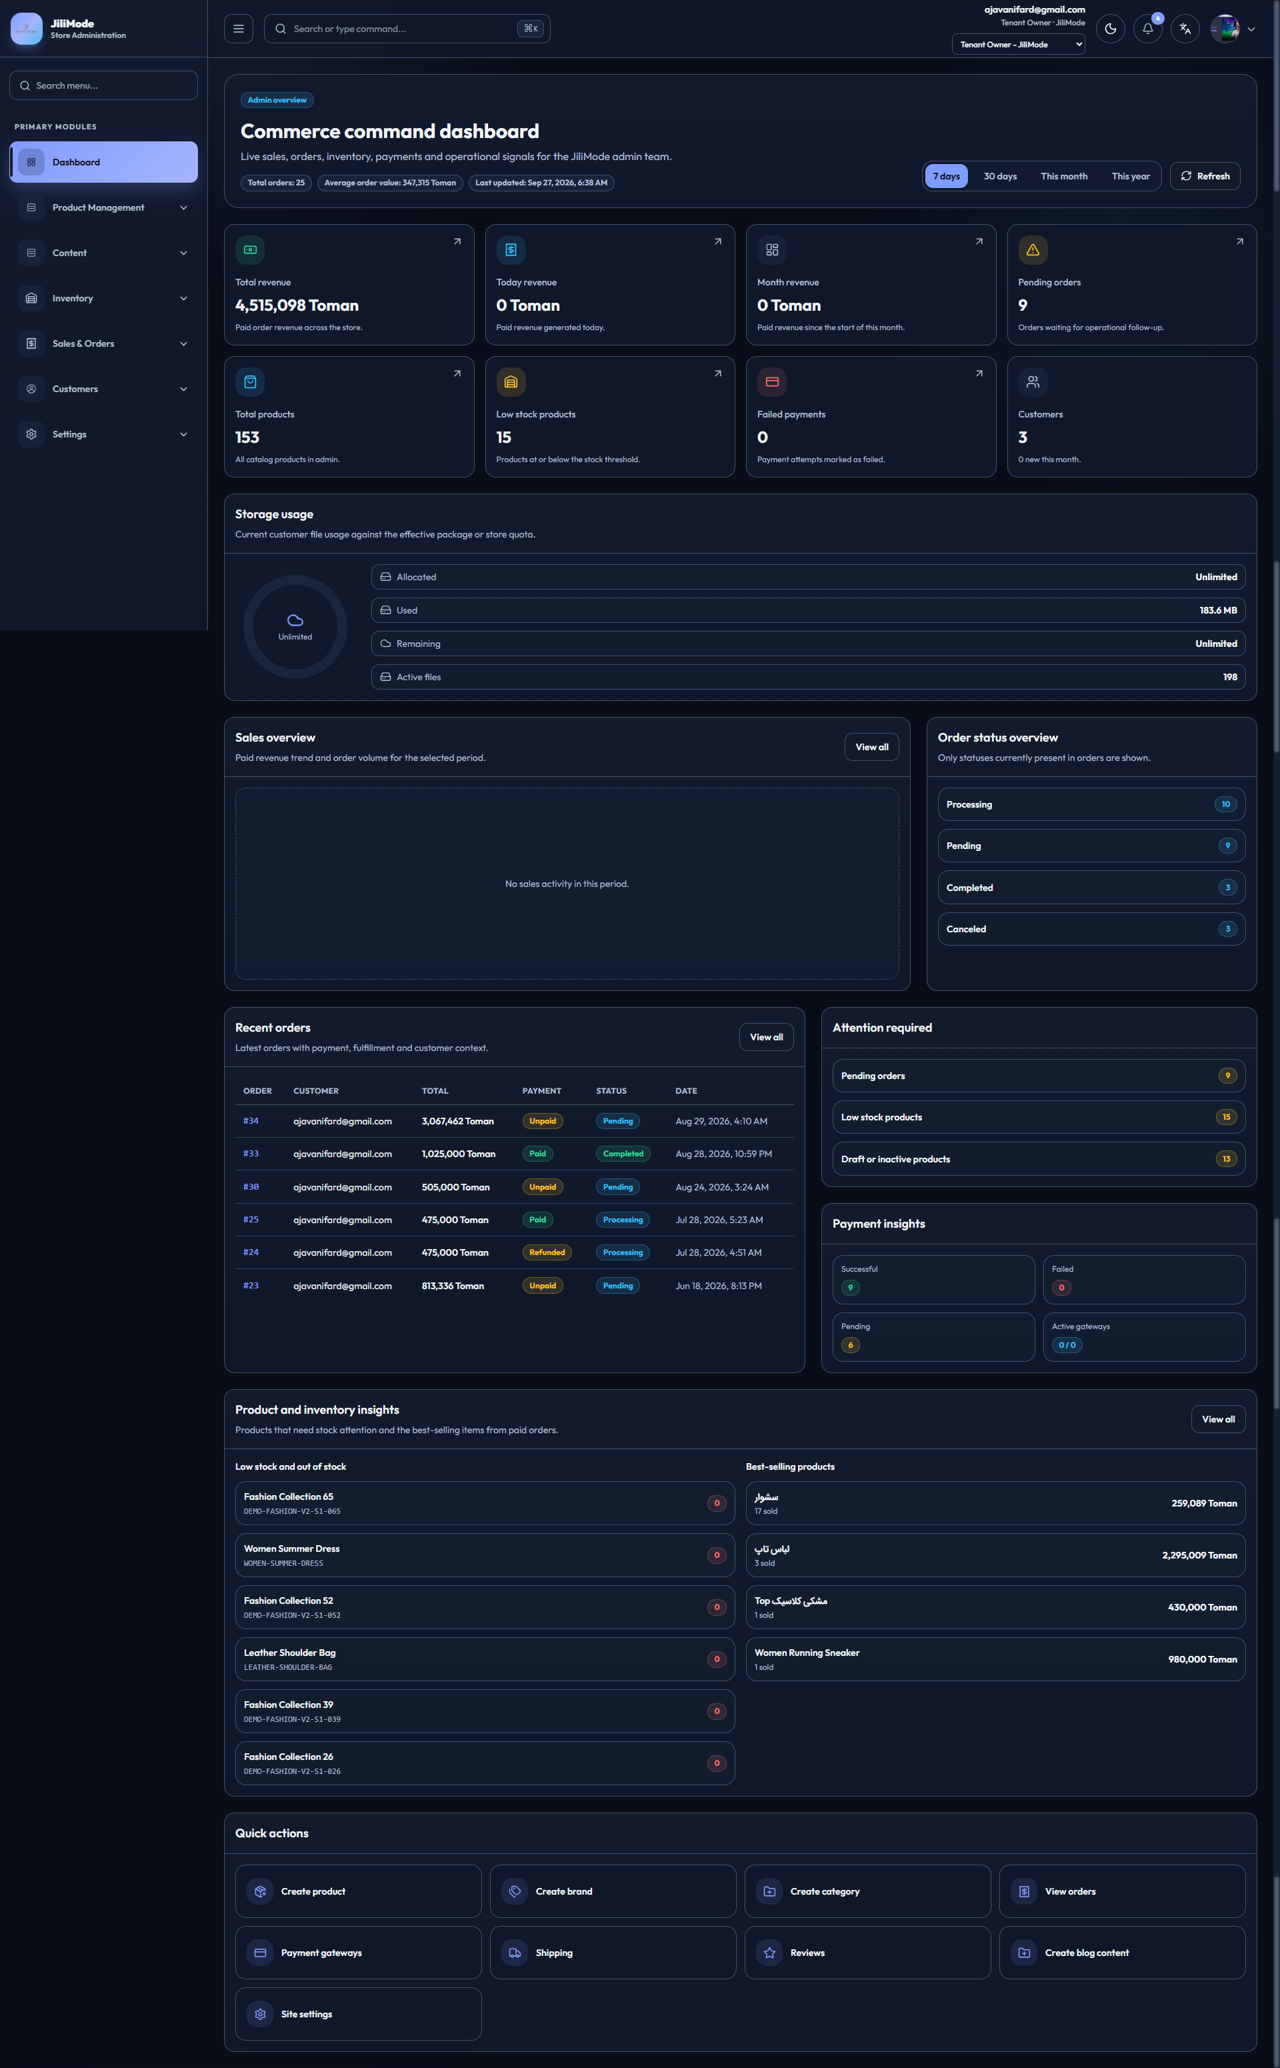Open Low stock products card arrow

[718, 373]
